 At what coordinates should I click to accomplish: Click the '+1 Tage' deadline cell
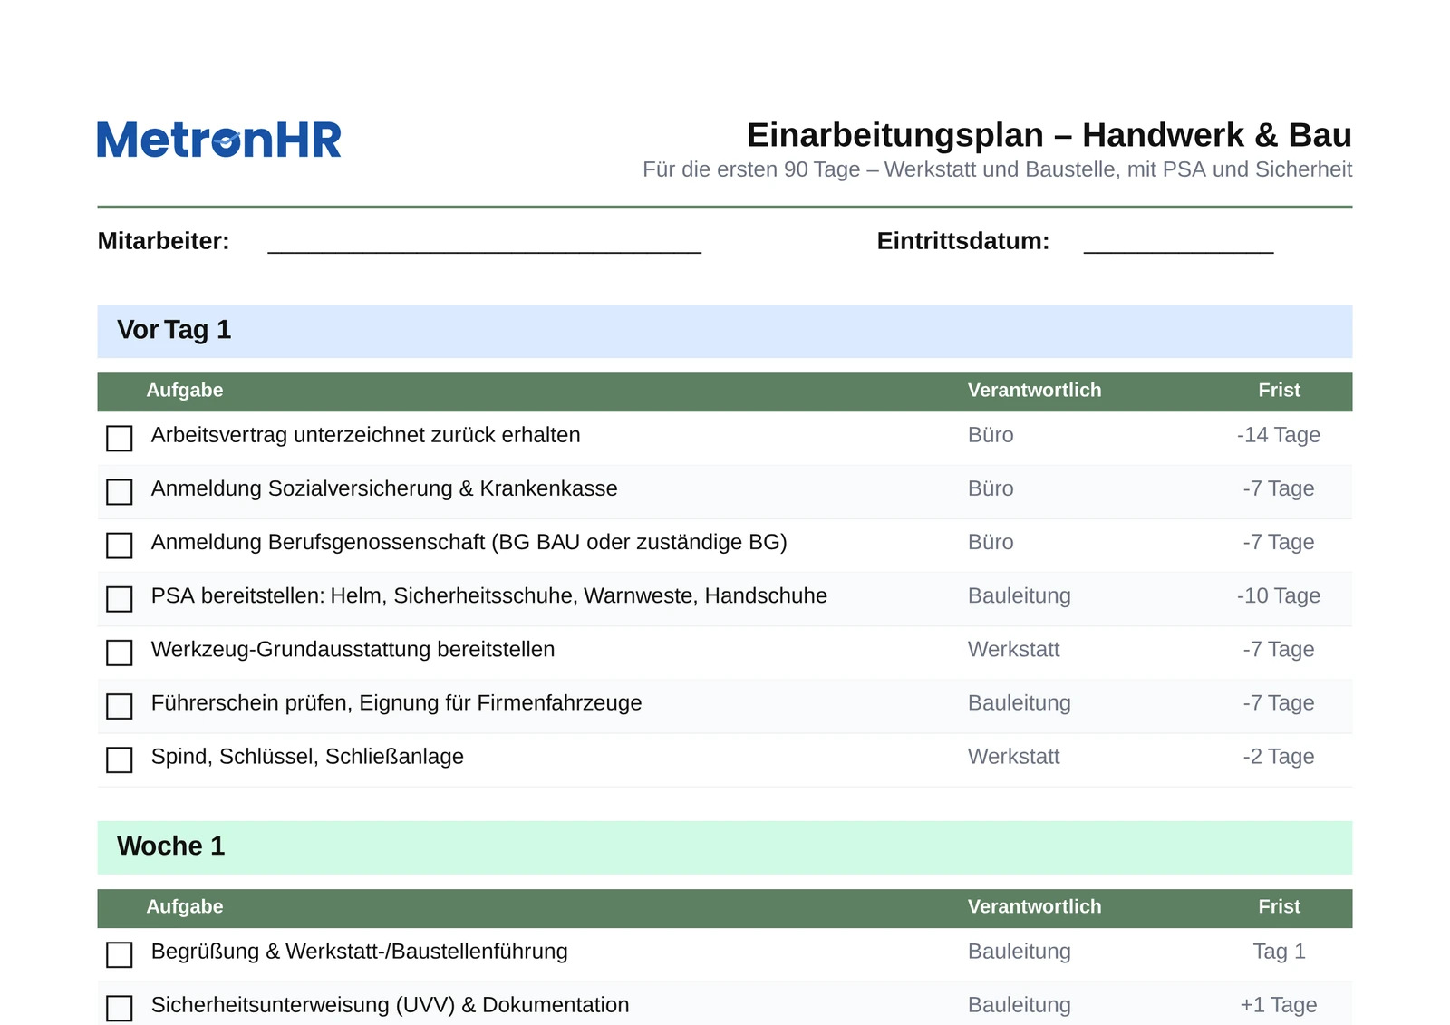pos(1279,1004)
